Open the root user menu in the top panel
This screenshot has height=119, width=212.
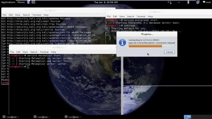[x=208, y=2]
